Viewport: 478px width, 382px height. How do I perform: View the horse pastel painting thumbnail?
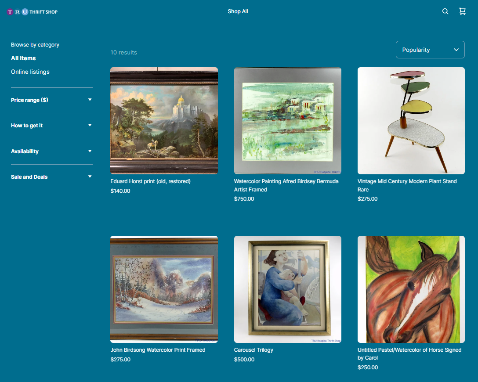coord(411,289)
